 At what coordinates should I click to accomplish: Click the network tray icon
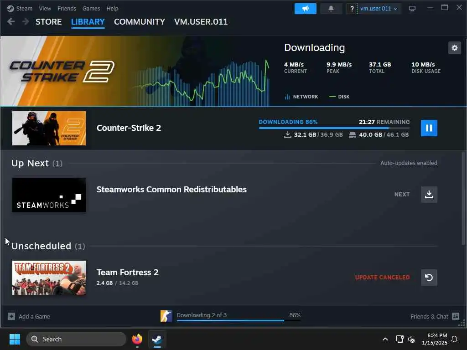click(x=400, y=339)
